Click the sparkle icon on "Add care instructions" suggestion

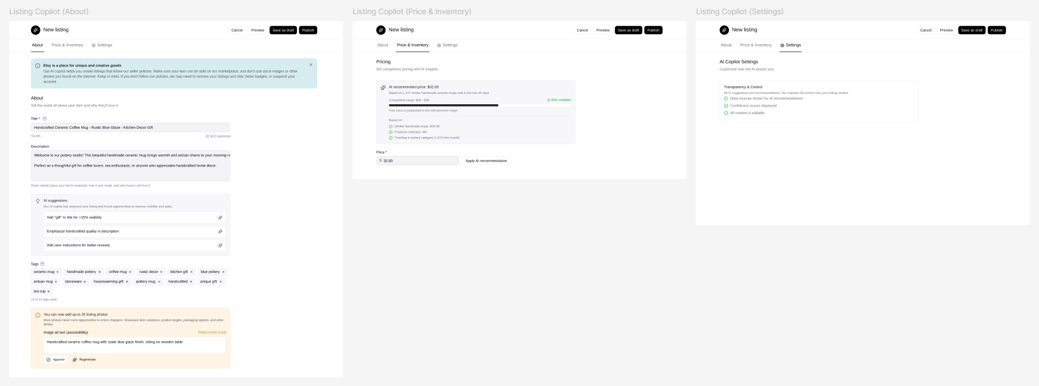click(x=221, y=245)
